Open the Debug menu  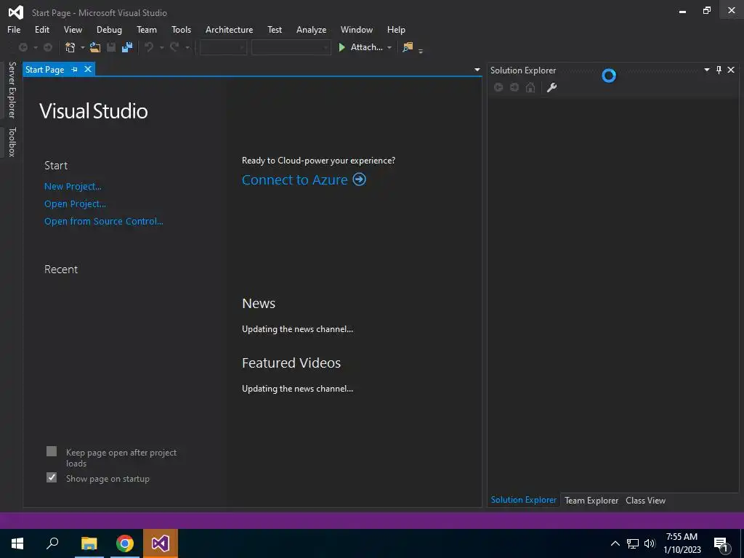(109, 29)
